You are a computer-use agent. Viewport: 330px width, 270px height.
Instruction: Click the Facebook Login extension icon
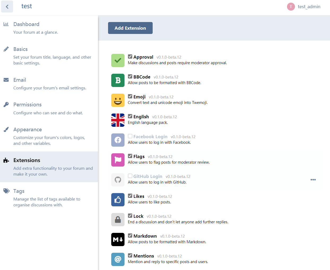118,140
